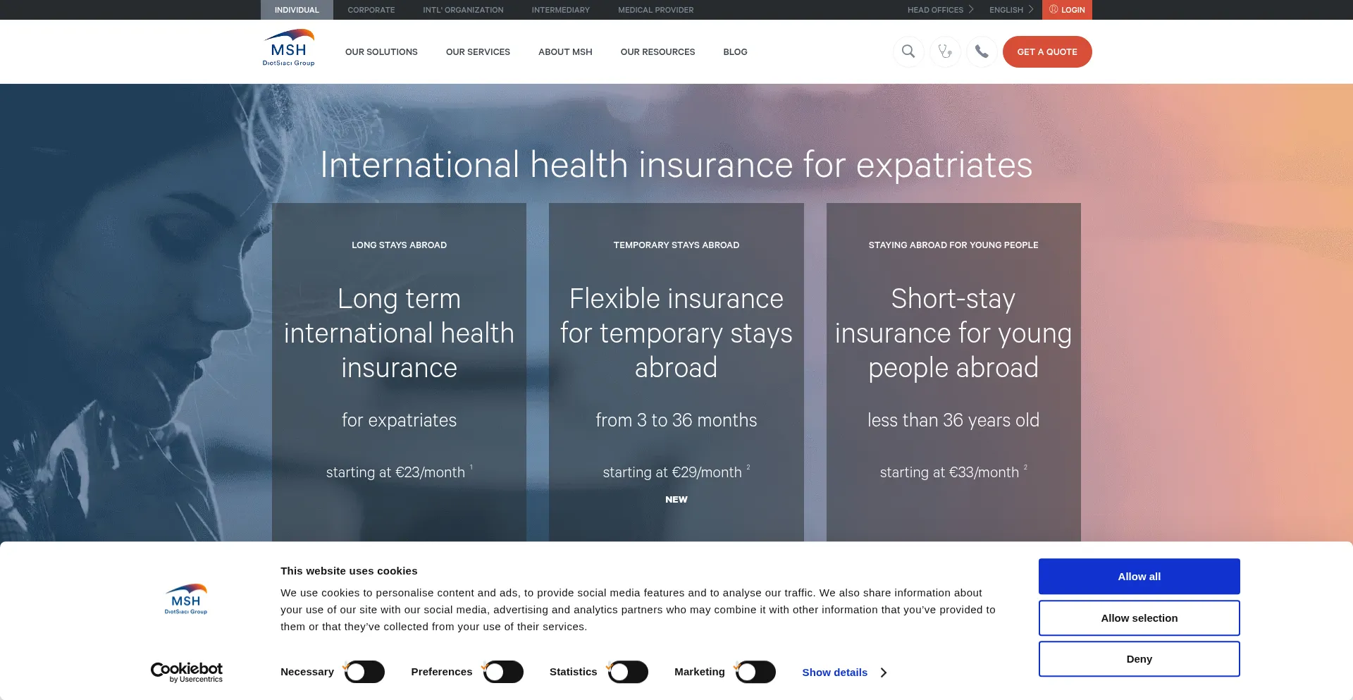Click the Cookiebot by Usercentrics logo
The image size is (1353, 700).
coord(187,672)
